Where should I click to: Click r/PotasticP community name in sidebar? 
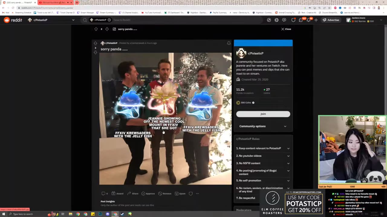255,53
